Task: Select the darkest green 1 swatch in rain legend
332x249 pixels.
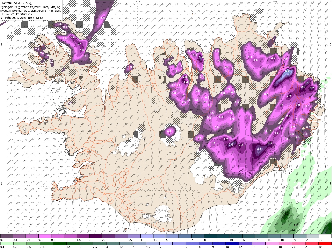Action: [60, 244]
